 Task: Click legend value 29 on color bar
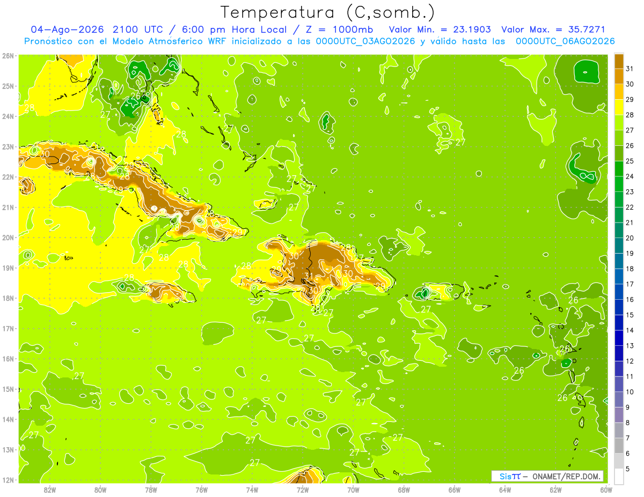630,100
